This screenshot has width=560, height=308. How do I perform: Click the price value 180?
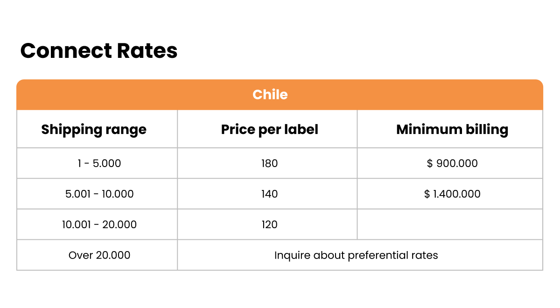[x=269, y=163]
